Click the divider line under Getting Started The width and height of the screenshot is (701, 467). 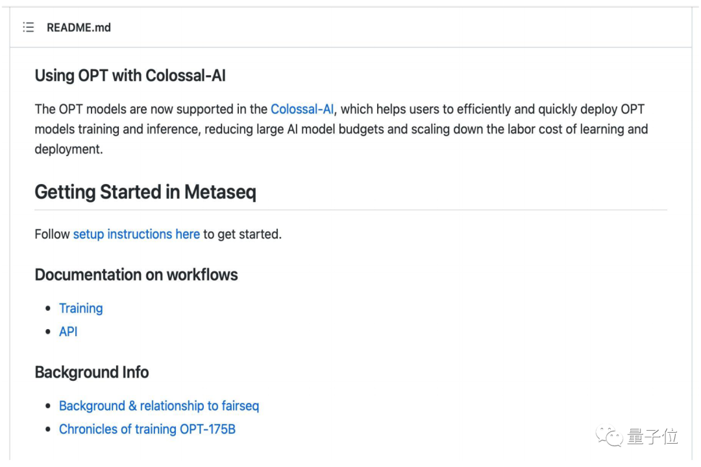pos(351,210)
